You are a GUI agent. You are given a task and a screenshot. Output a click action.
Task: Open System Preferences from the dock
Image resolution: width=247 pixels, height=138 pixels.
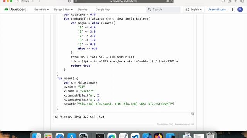coord(83,135)
